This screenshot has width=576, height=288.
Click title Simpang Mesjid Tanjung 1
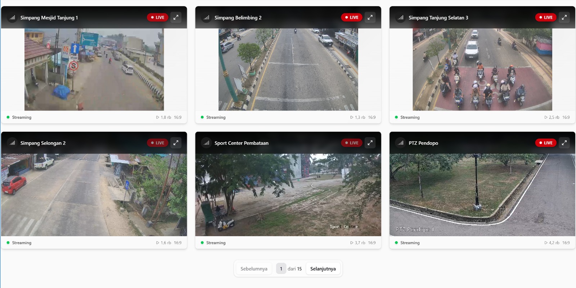click(x=49, y=18)
